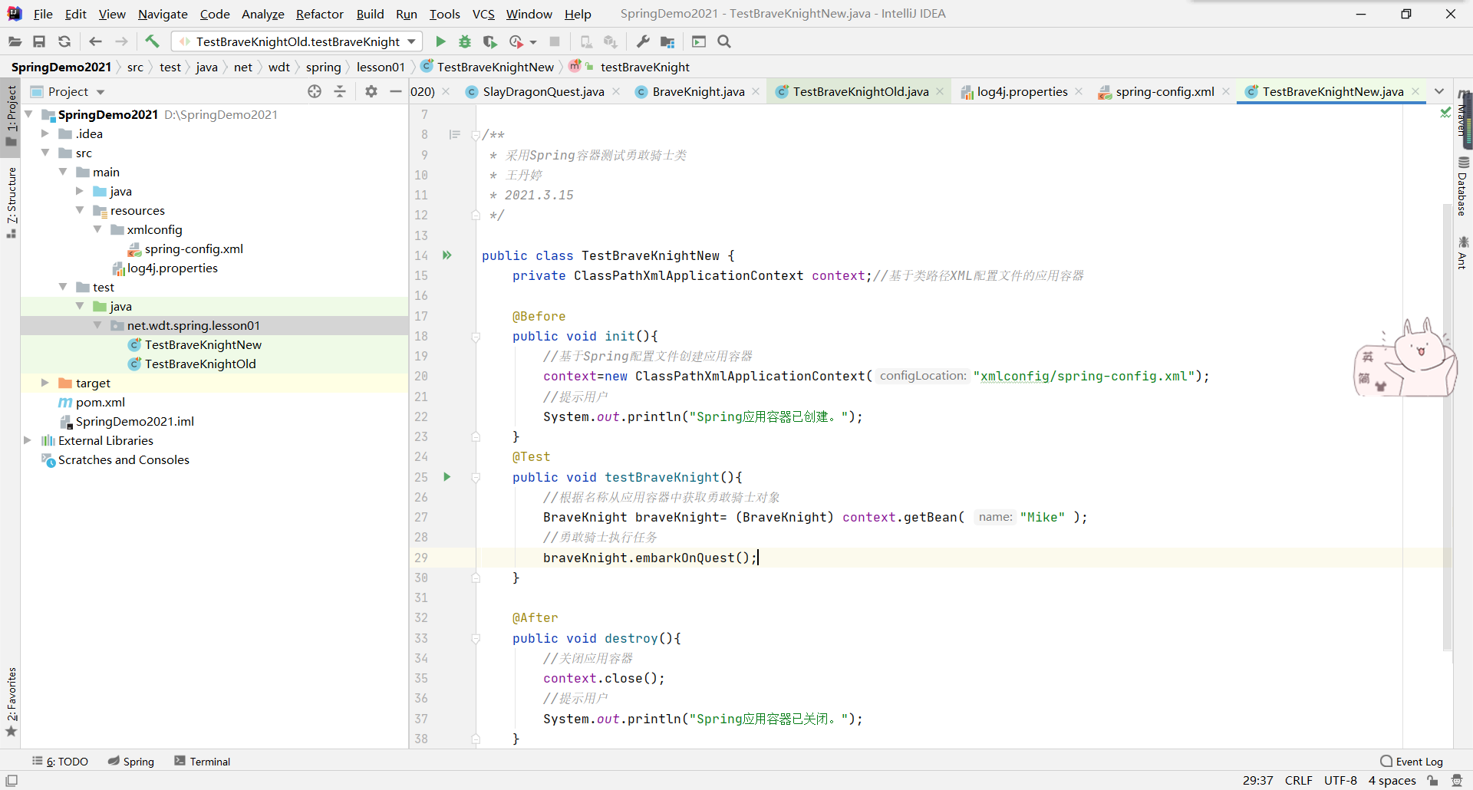The height and width of the screenshot is (790, 1473).
Task: Hide the Project panel with minus icon
Action: [396, 91]
